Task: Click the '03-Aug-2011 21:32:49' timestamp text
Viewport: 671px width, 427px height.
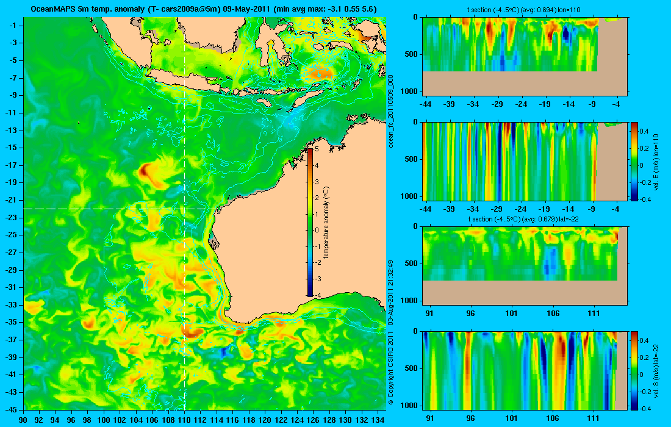Action: pyautogui.click(x=390, y=292)
